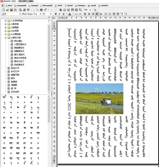Open the E menu in the menu bar

[x=20, y=6]
